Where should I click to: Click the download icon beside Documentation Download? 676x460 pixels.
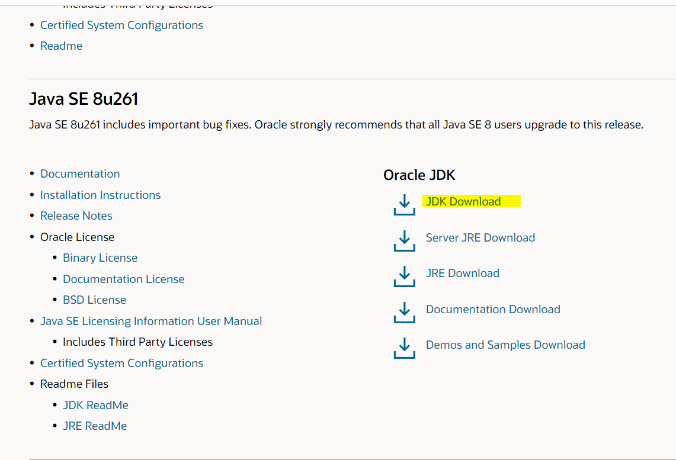tap(405, 312)
